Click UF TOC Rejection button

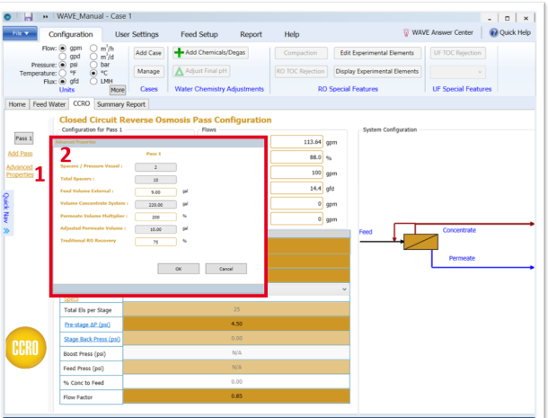click(458, 53)
